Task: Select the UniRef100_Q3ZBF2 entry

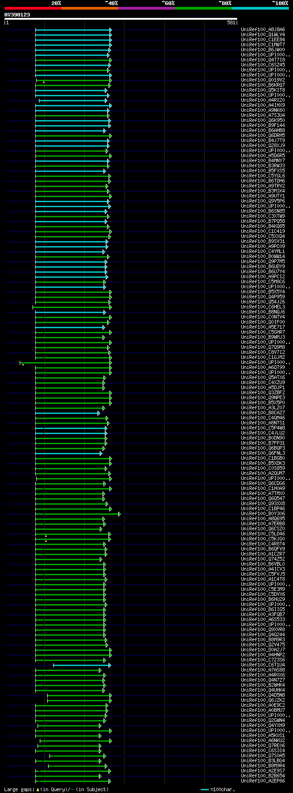Action: pyautogui.click(x=263, y=393)
